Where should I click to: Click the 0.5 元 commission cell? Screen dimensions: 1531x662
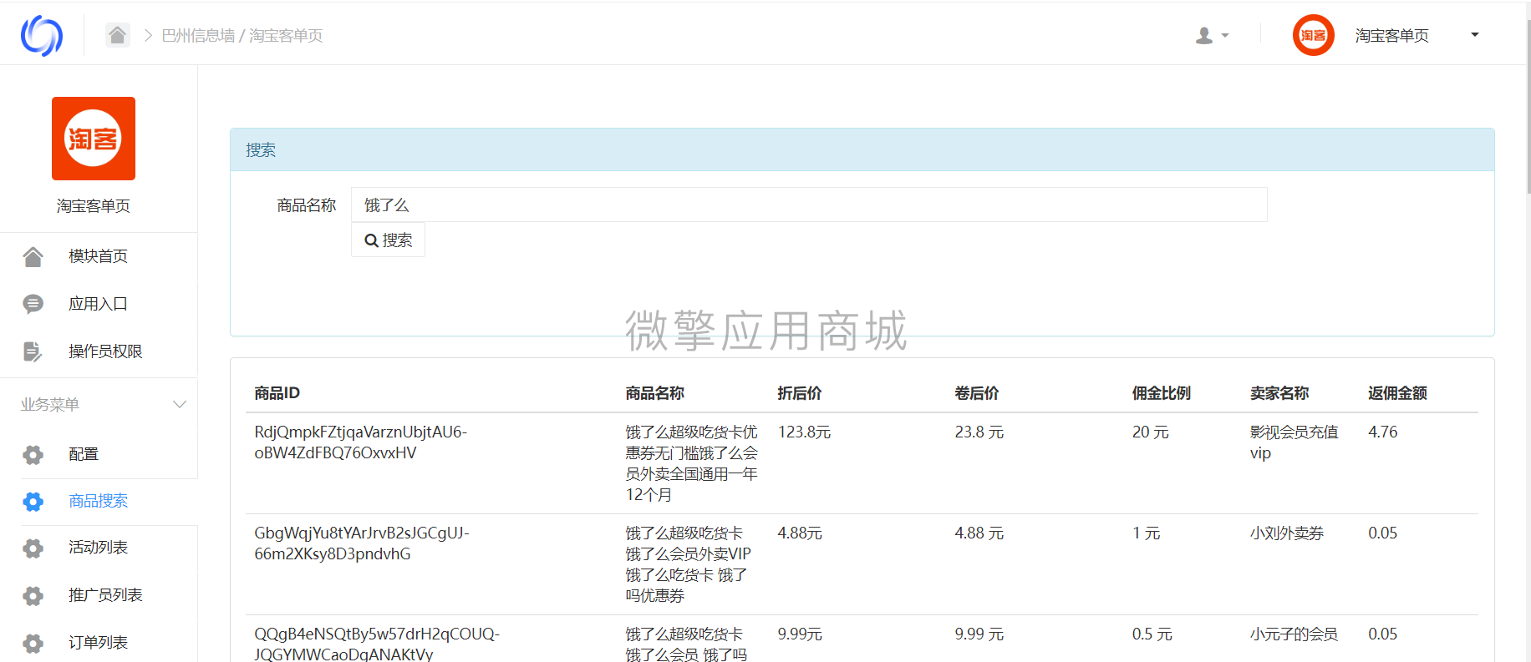(1152, 634)
